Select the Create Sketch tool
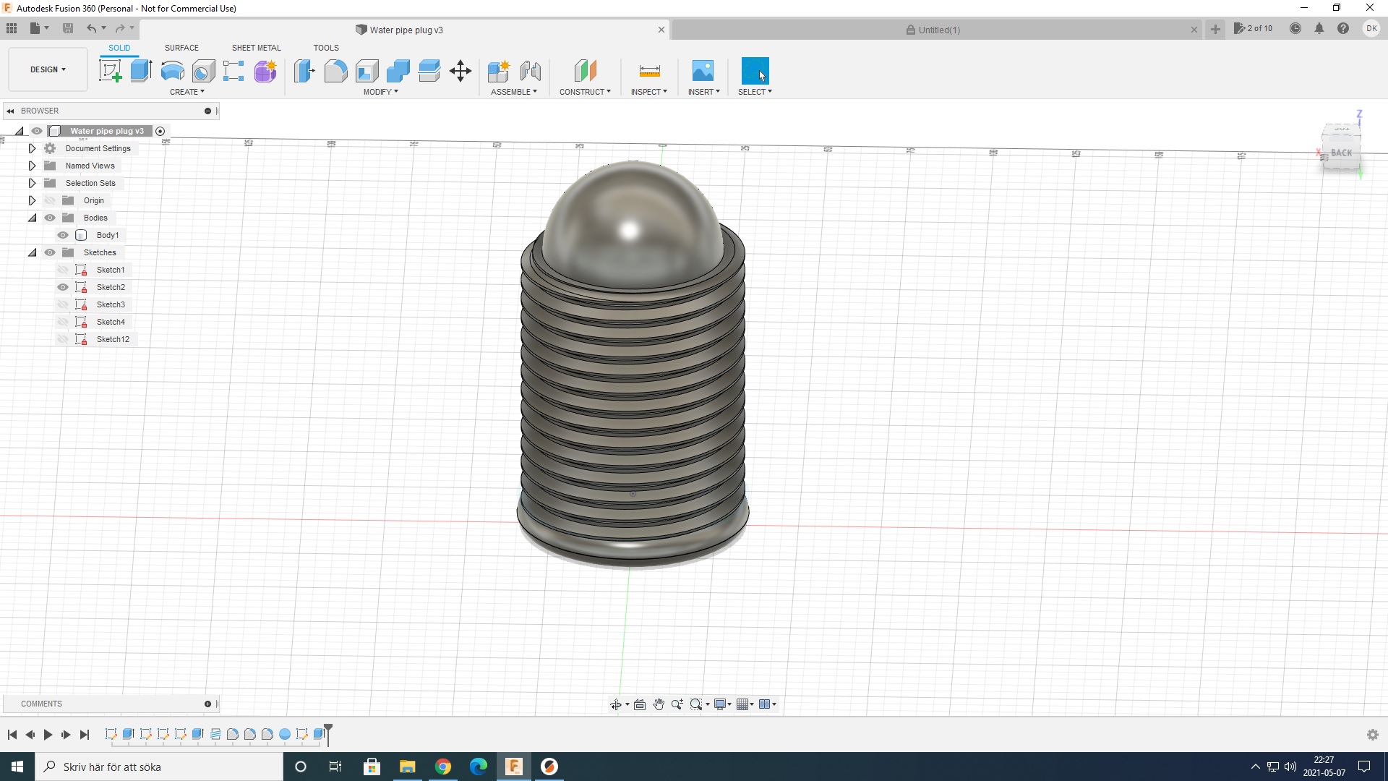1388x781 pixels. 110,71
